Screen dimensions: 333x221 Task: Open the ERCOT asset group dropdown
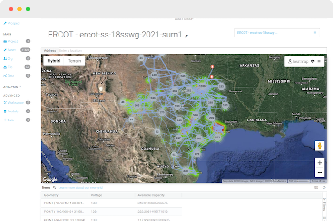tap(277, 33)
